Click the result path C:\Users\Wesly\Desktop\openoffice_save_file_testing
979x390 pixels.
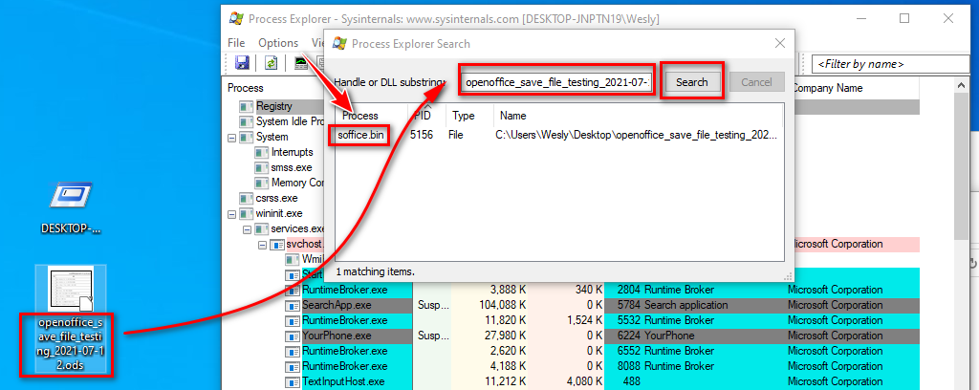[638, 134]
